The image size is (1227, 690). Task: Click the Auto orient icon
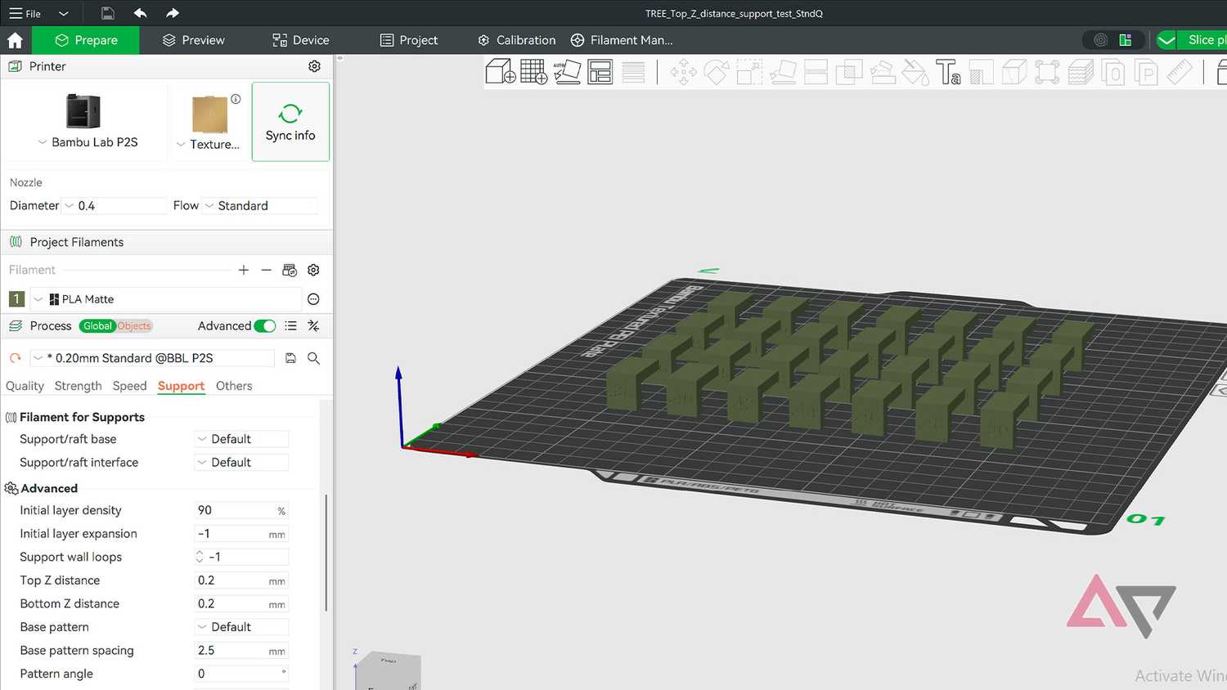(567, 72)
